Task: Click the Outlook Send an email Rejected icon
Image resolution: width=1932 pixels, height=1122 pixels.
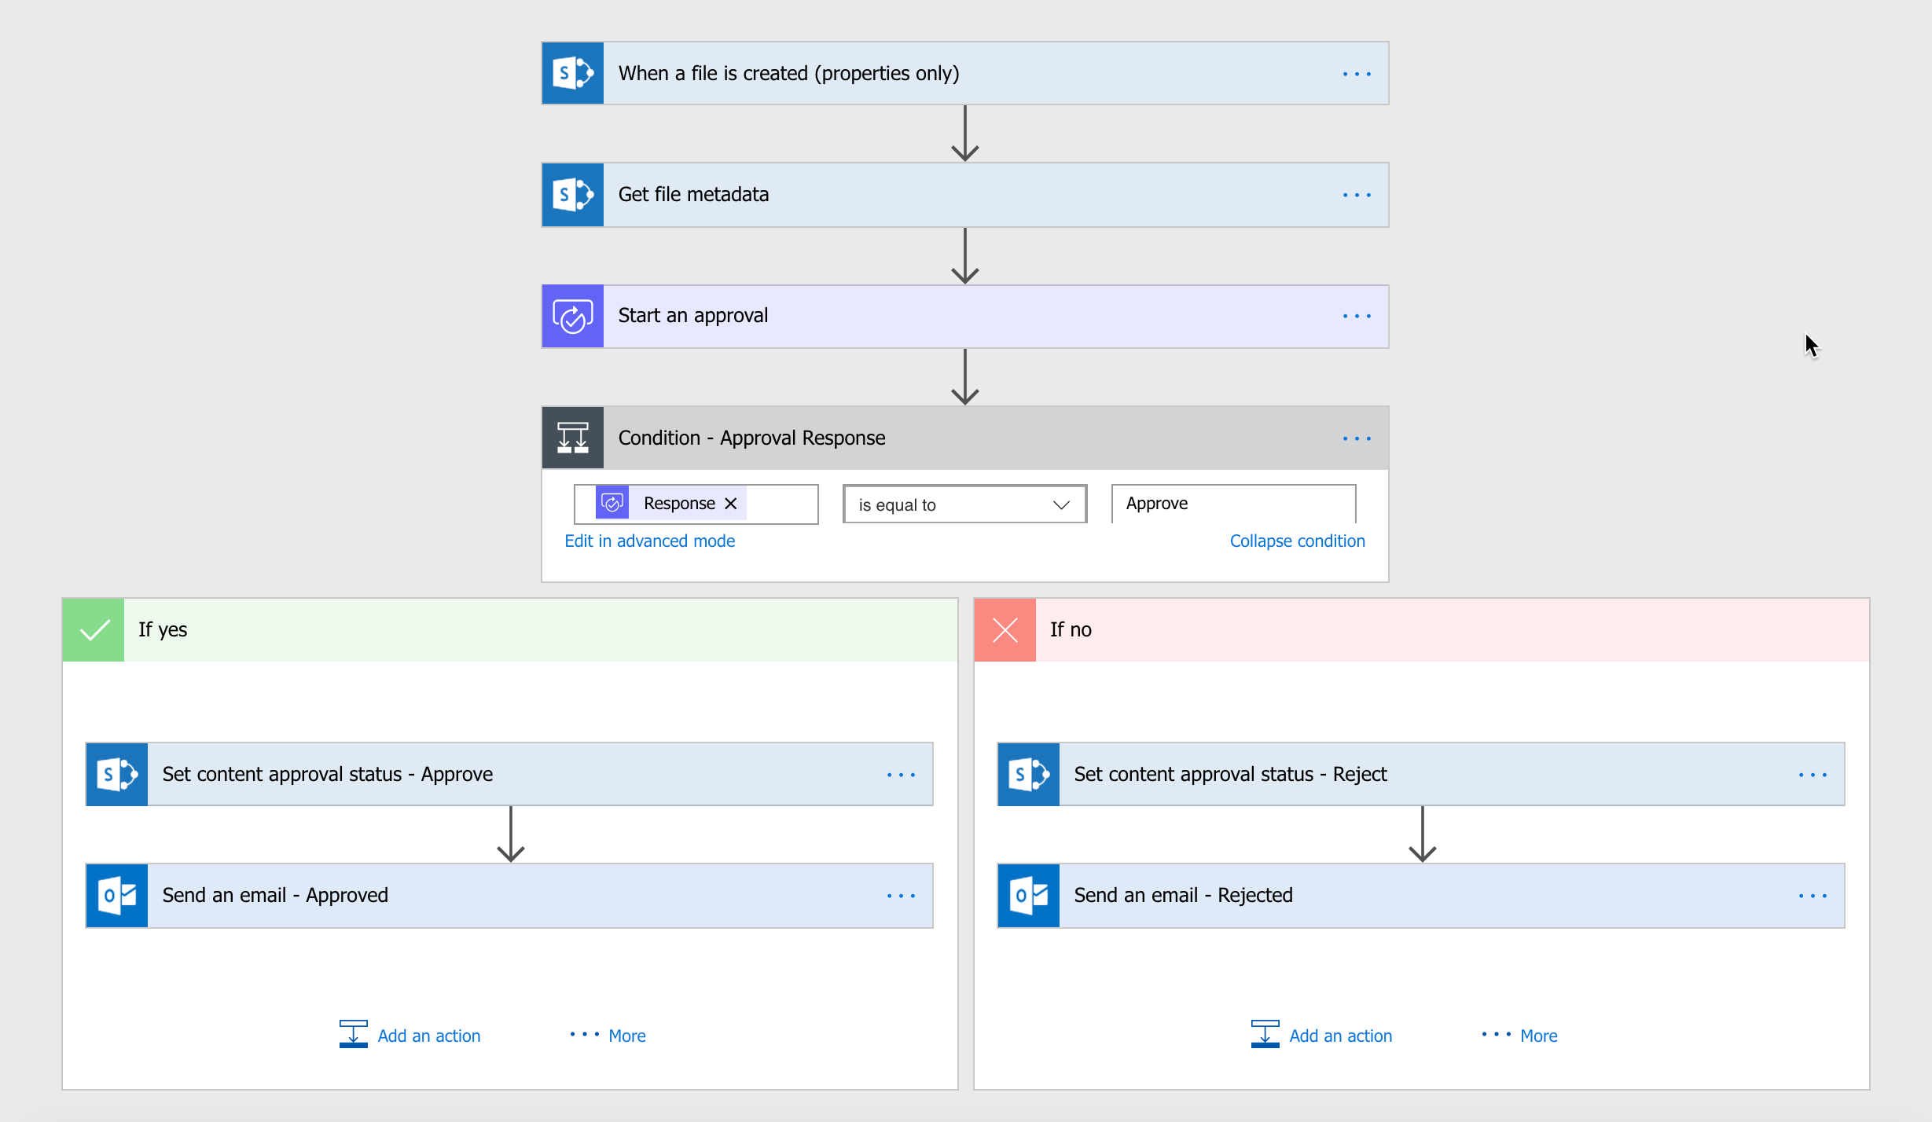Action: click(x=1029, y=893)
